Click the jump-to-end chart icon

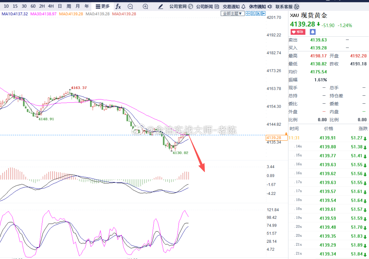(x=258, y=14)
